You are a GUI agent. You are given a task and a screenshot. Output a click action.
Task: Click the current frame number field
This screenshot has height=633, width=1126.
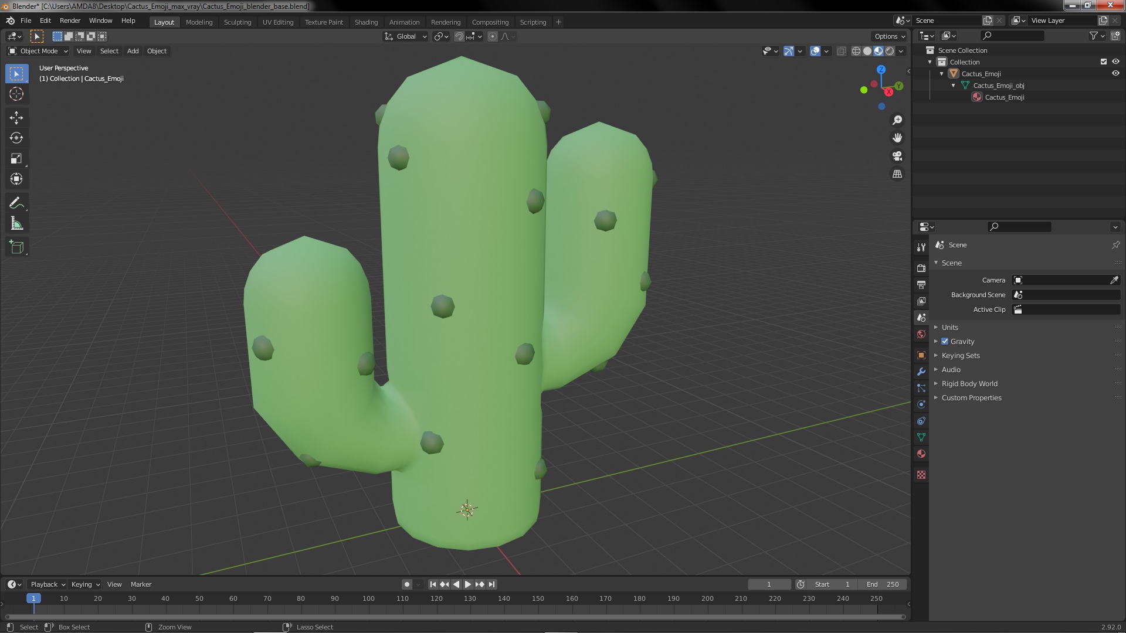click(769, 584)
